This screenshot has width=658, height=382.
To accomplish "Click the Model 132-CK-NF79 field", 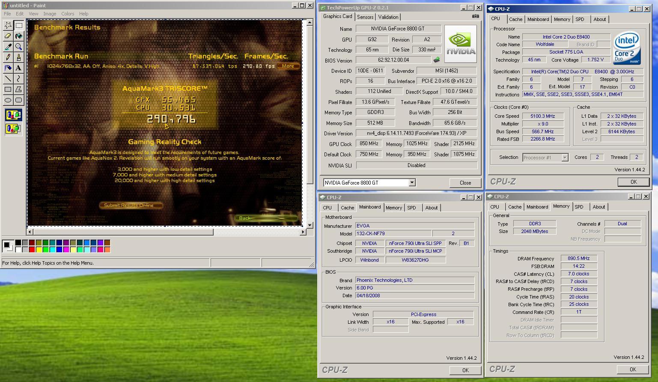I will point(393,233).
